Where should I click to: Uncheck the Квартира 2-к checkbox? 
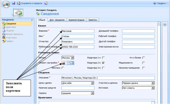(x=103, y=63)
